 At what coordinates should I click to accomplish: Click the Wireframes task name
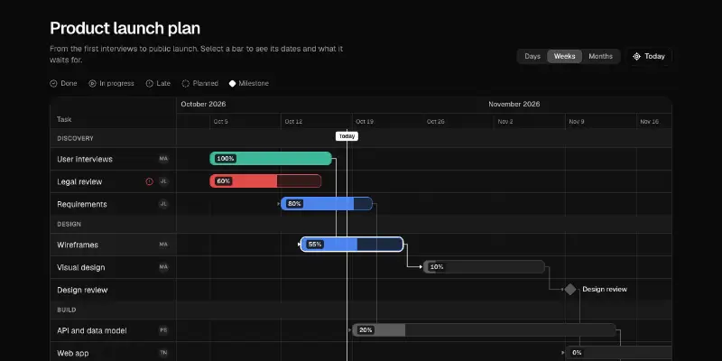(x=78, y=245)
